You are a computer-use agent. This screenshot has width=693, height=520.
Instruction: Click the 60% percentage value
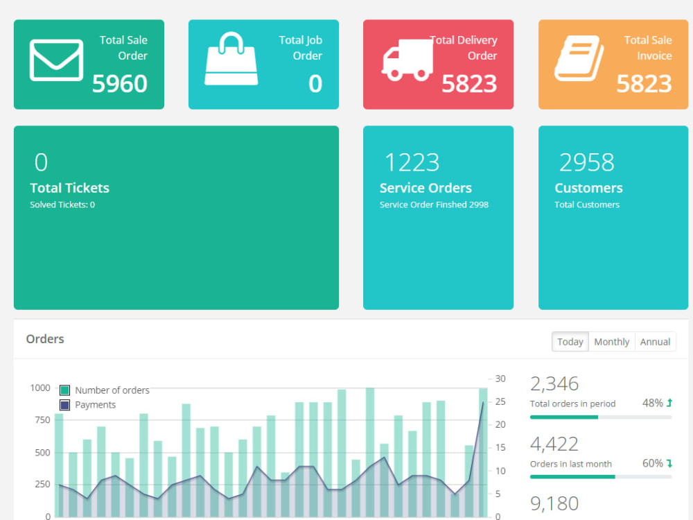[x=652, y=463]
